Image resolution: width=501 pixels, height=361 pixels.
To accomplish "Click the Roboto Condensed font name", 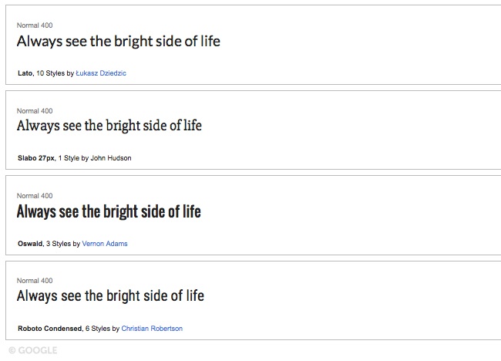I will click(x=50, y=329).
